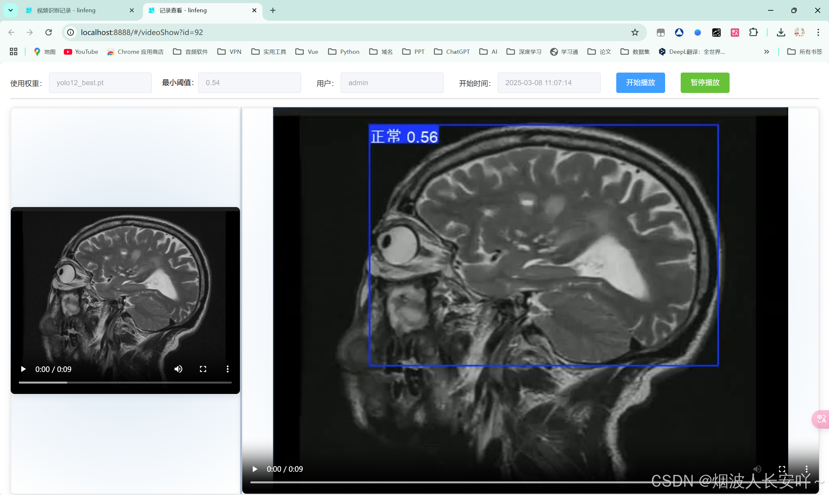829x495 pixels.
Task: Click the left video's progress bar
Action: pos(125,383)
